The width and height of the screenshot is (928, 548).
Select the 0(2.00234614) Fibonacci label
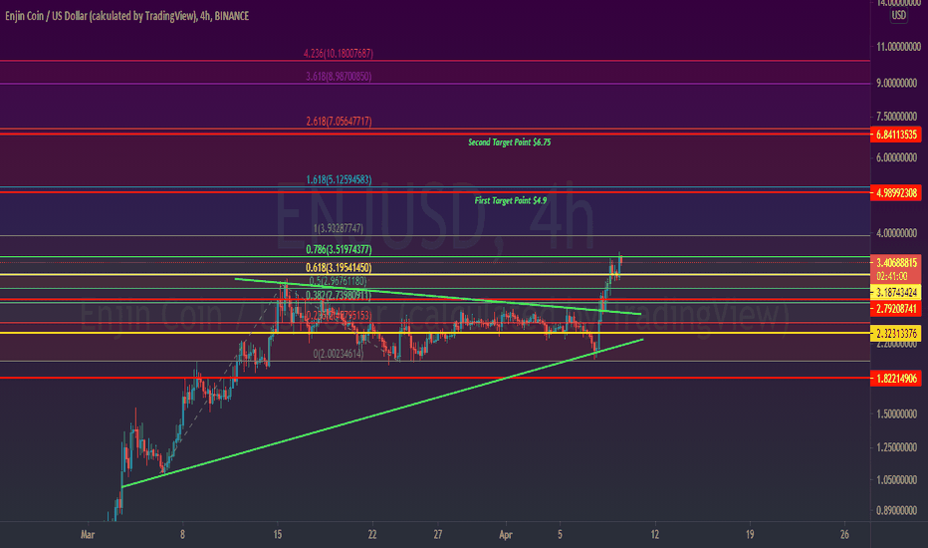click(339, 354)
